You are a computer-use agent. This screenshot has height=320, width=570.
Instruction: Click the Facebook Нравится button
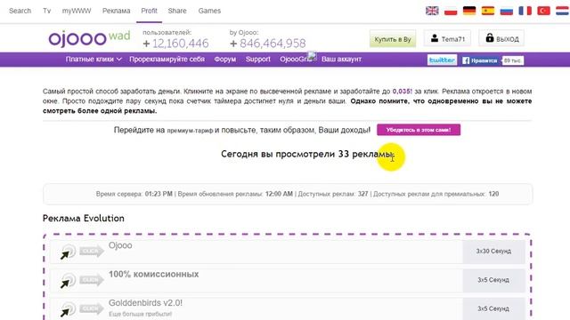[x=480, y=60]
